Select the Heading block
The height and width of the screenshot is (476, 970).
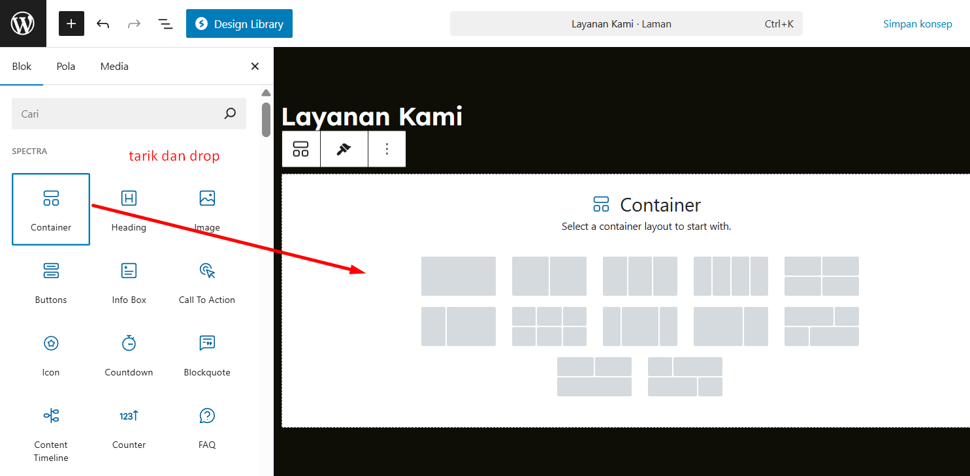click(x=129, y=210)
